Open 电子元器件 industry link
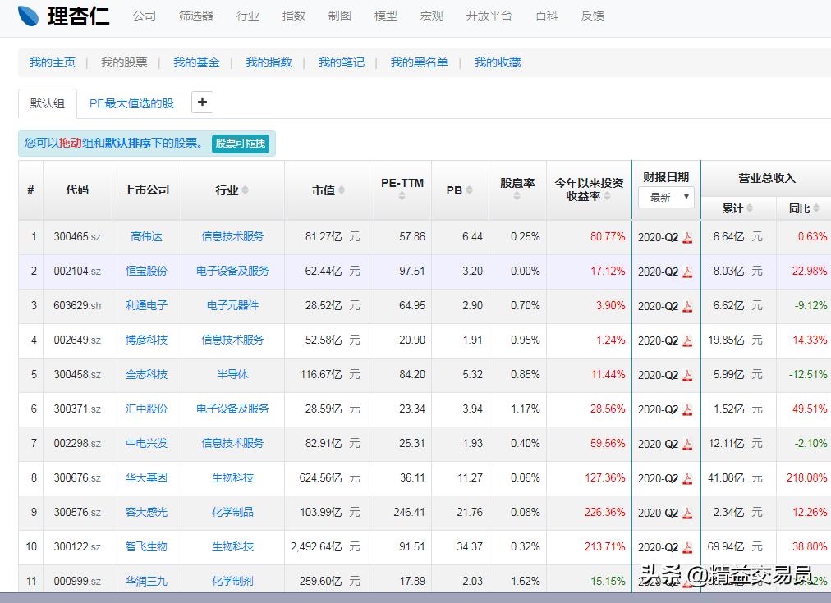This screenshot has width=831, height=603. click(232, 305)
